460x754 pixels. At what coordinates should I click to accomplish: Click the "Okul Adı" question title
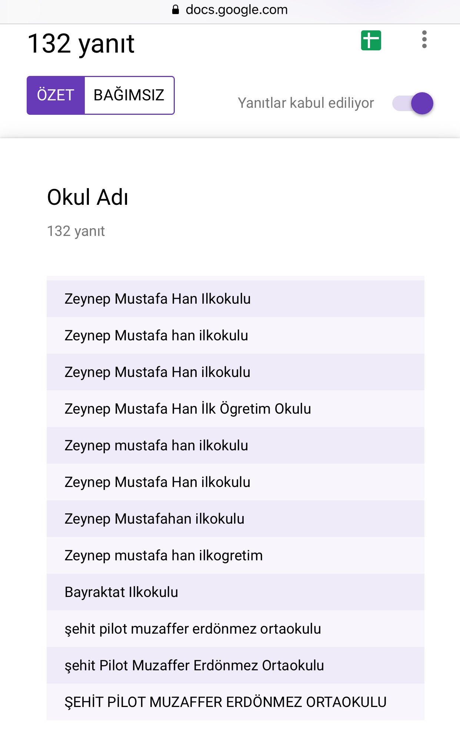click(x=88, y=197)
